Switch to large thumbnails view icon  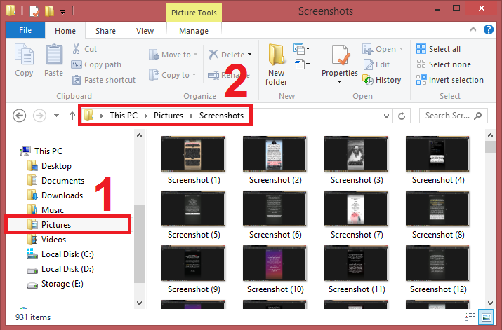tap(487, 317)
